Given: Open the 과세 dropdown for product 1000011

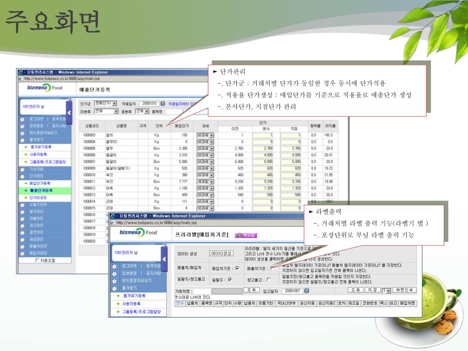Looking at the screenshot, I should point(205,181).
